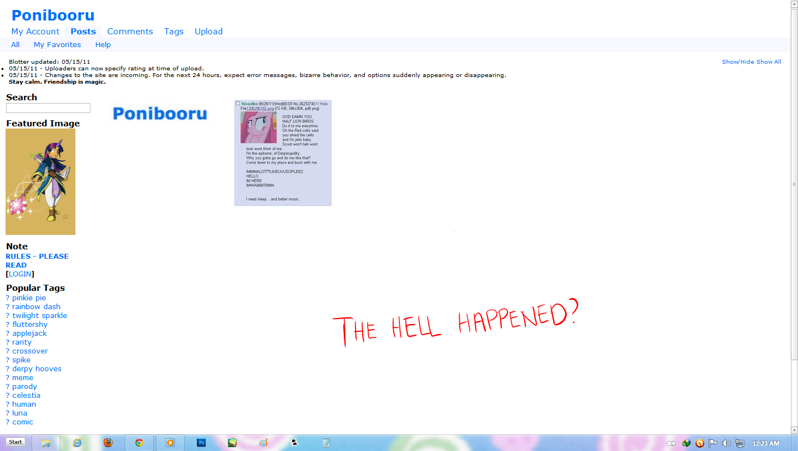Toggle the blotter with Show/Hide

pyautogui.click(x=738, y=62)
